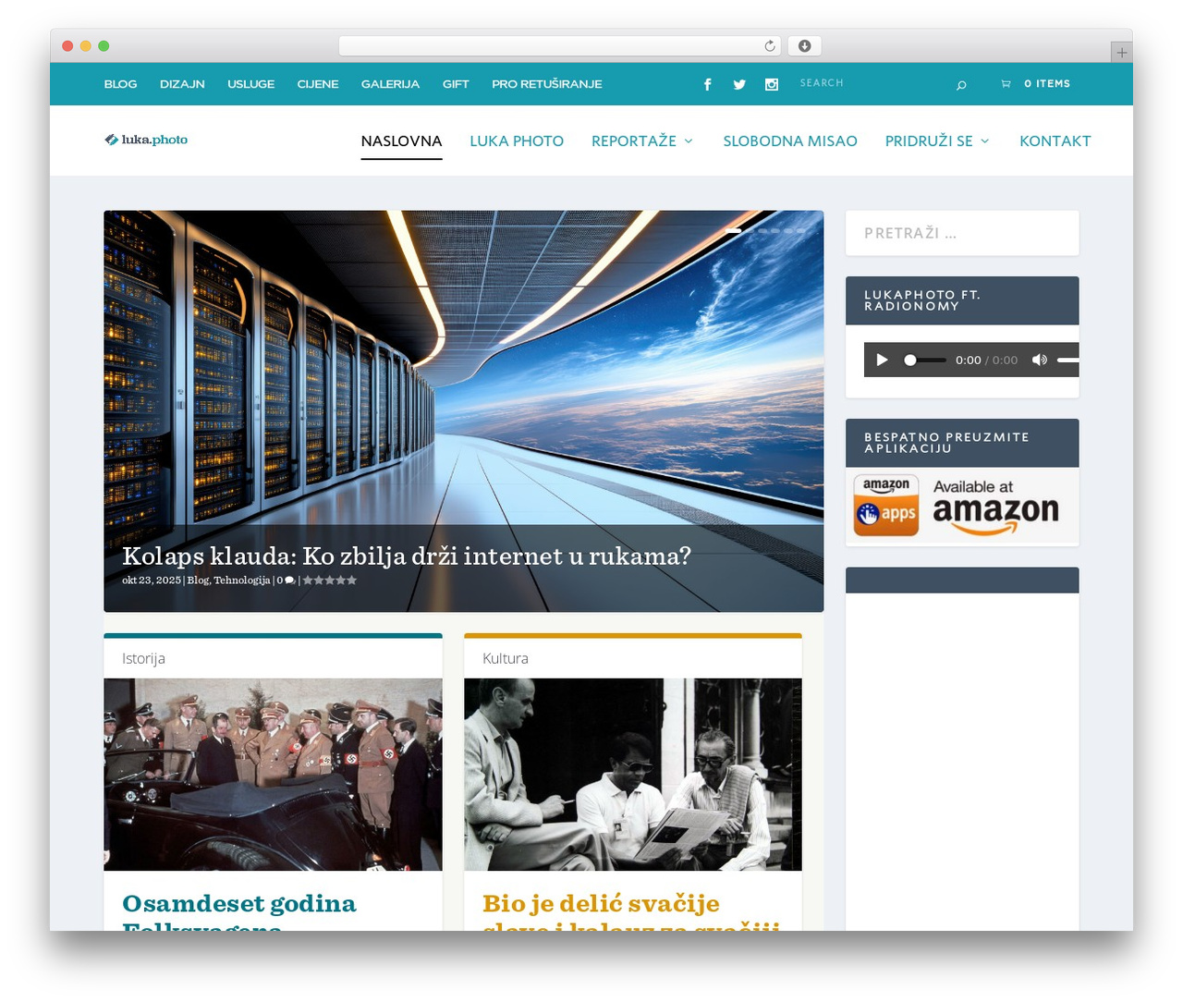The height and width of the screenshot is (1002, 1183).
Task: Click the browser address bar
Action: click(560, 45)
